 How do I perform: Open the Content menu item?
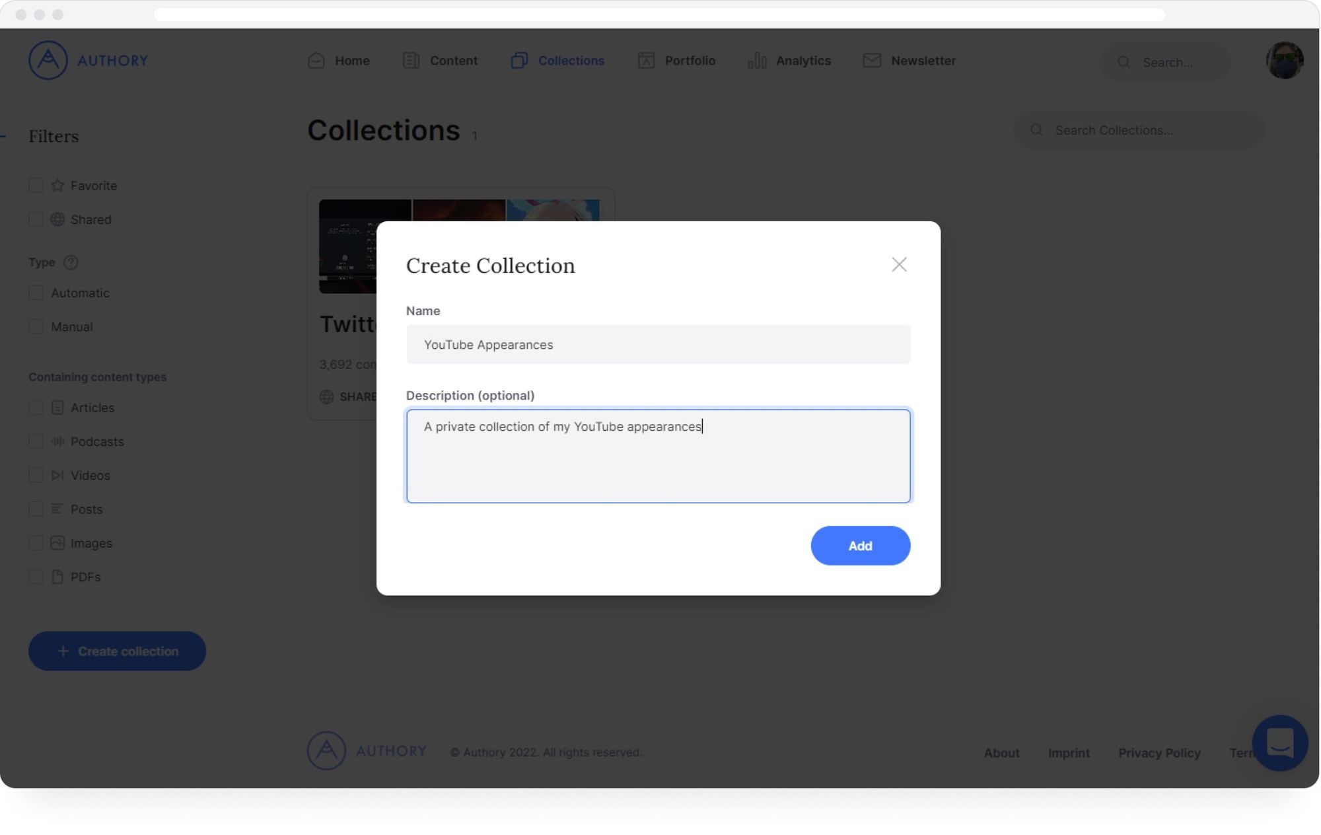(440, 60)
